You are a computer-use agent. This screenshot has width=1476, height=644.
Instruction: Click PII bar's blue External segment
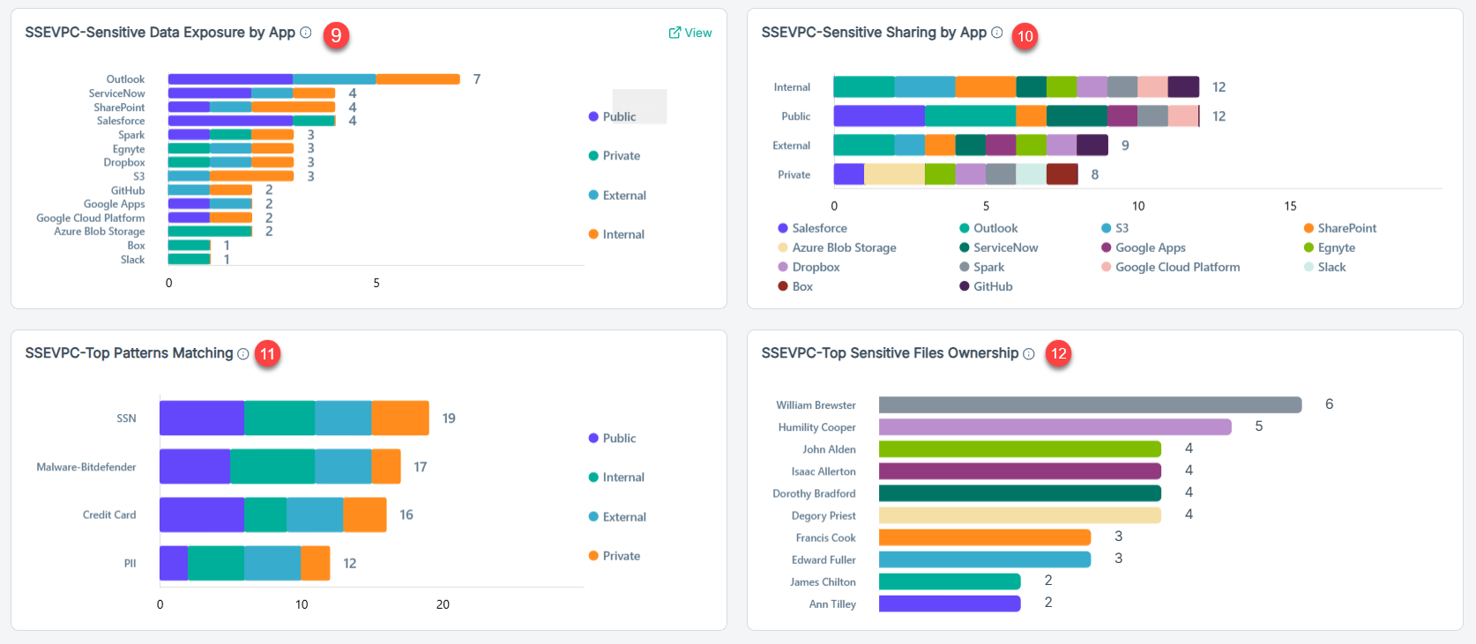click(272, 564)
